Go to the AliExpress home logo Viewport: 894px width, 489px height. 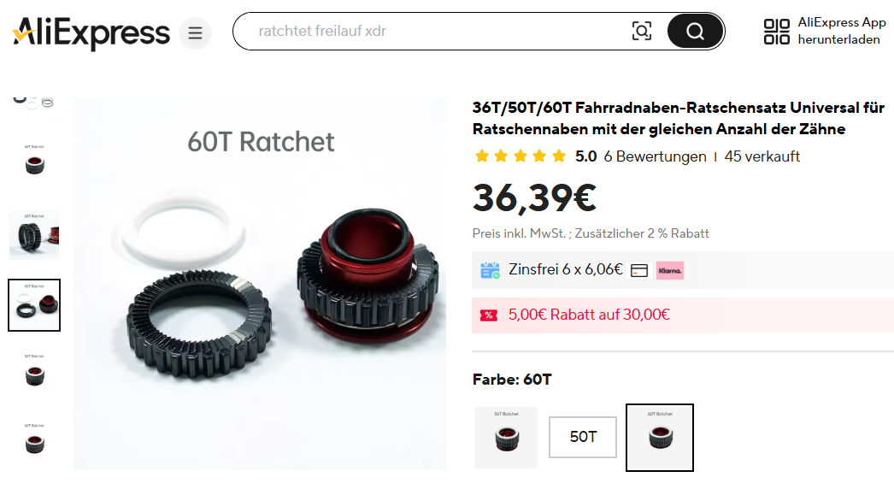coord(91,33)
